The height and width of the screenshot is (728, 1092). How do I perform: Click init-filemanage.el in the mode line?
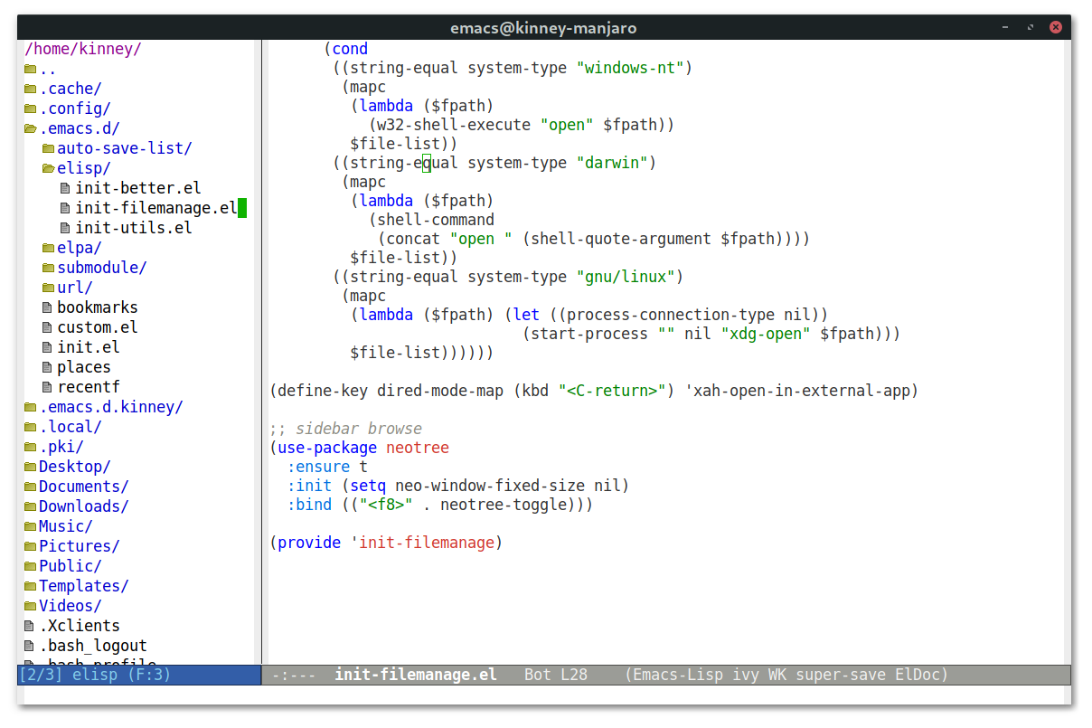tap(415, 674)
